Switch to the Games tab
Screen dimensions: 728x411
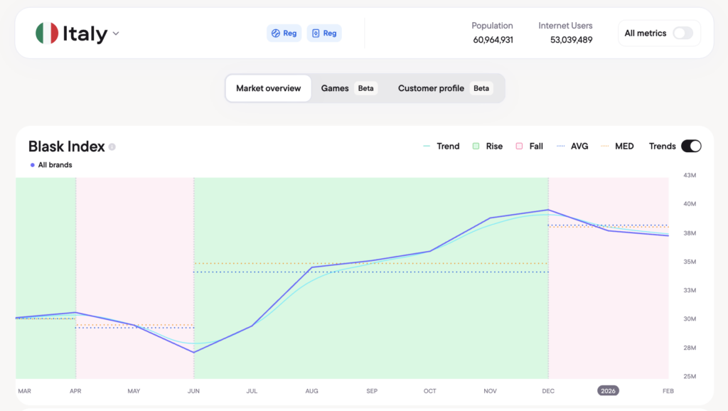coord(335,88)
